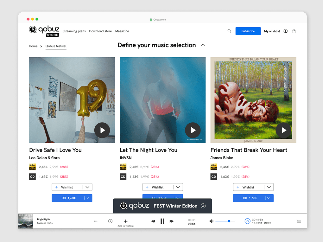Add current track to wishlist with plus icon

tap(125, 221)
